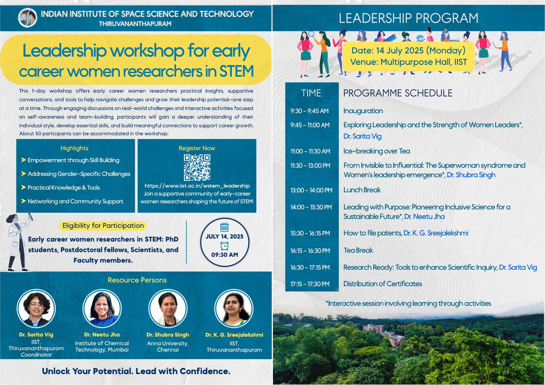This screenshot has height=385, width=545.
Task: Click Dr. Neetu Jha in the schedule
Action: click(424, 216)
